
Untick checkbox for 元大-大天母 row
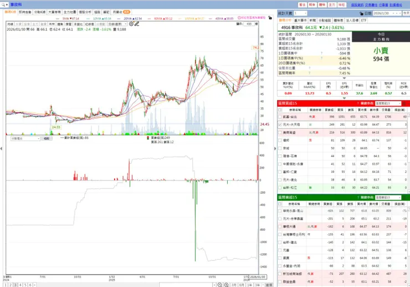280,124
